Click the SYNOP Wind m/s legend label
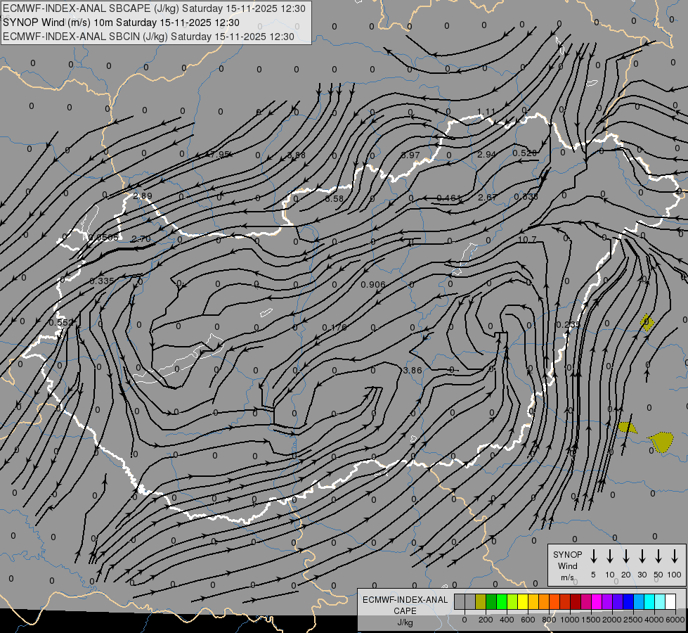Screen dimensions: 688x633 [x=567, y=565]
